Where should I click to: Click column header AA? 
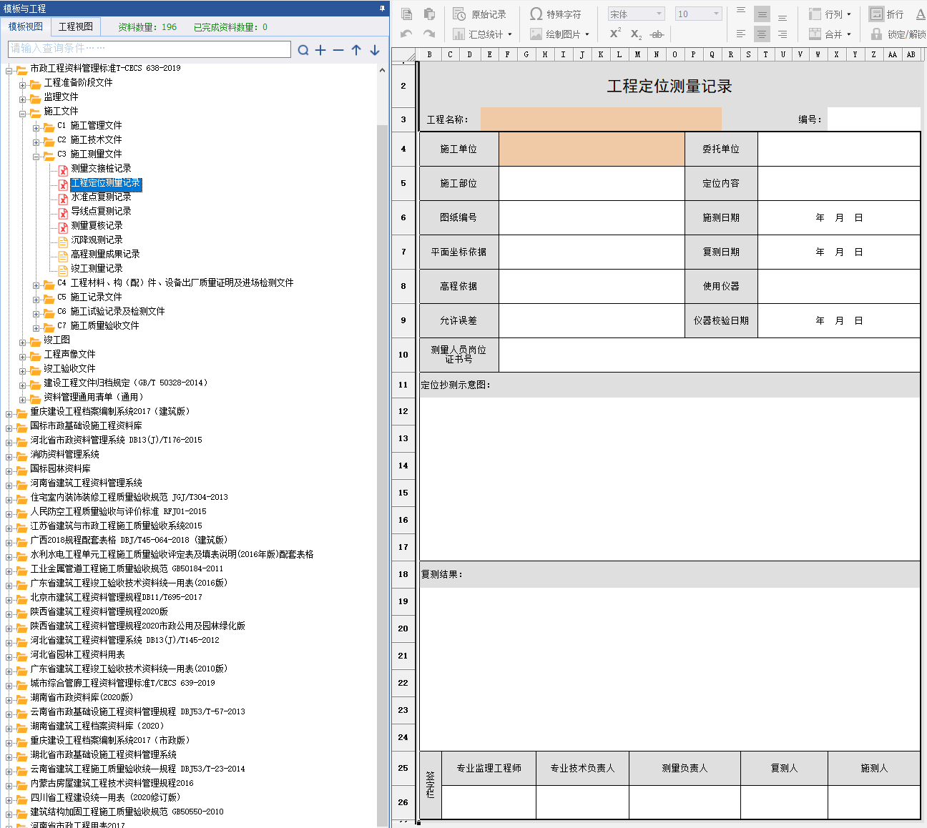(x=892, y=54)
